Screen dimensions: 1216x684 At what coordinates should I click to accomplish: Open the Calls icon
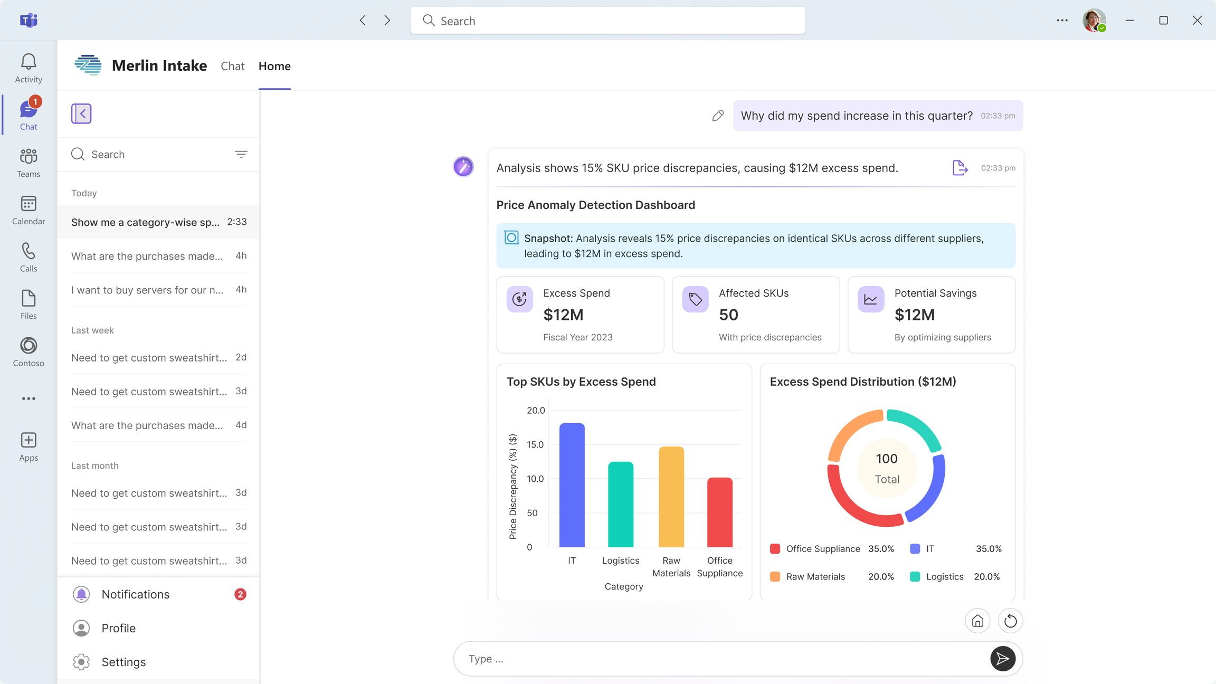28,258
